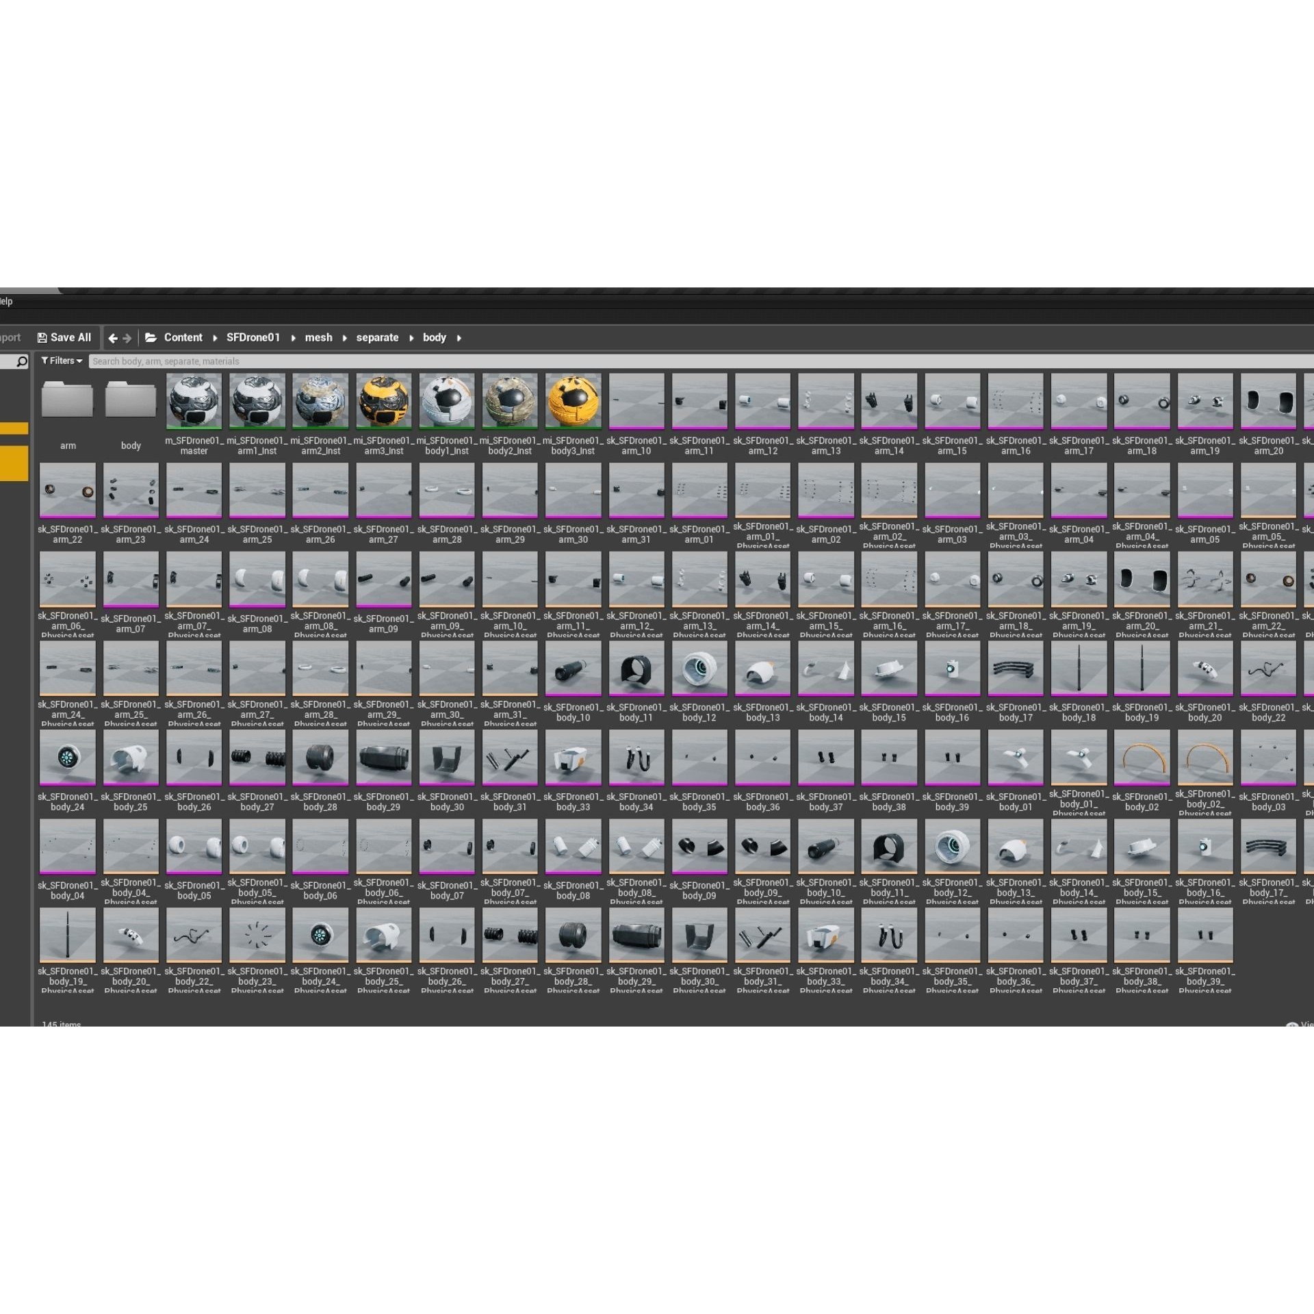Click the Save All button
The width and height of the screenshot is (1314, 1314).
pos(64,337)
